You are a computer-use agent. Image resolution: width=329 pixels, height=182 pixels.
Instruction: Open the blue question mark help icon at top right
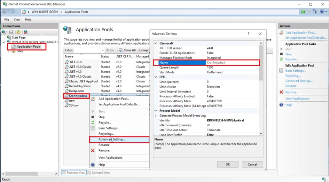click(322, 12)
